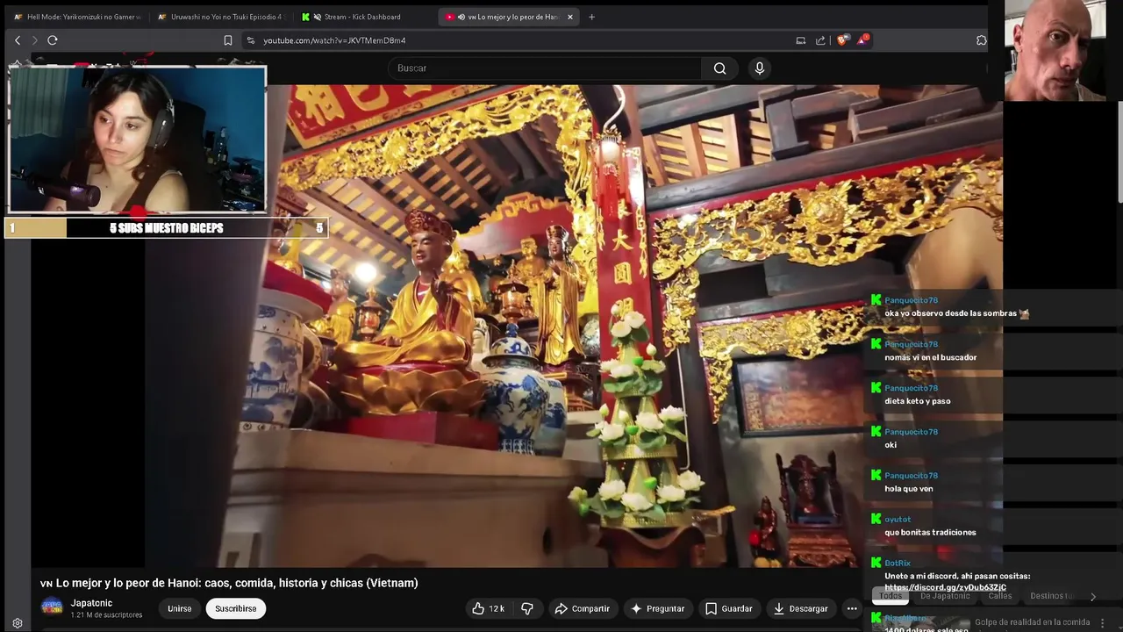This screenshot has height=632, width=1123.
Task: Click the YouTube Buscar search field
Action: pyautogui.click(x=544, y=68)
